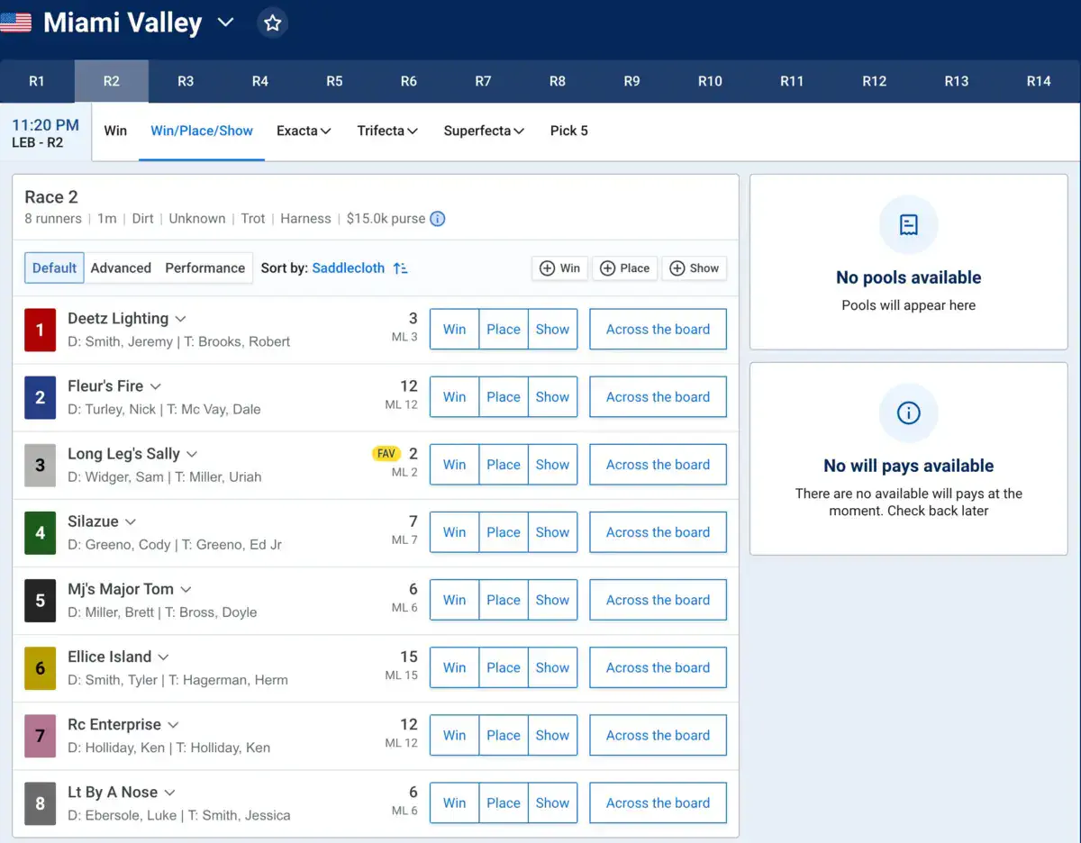Add all runners to Win
Screen dimensions: 1081x843
pos(559,268)
